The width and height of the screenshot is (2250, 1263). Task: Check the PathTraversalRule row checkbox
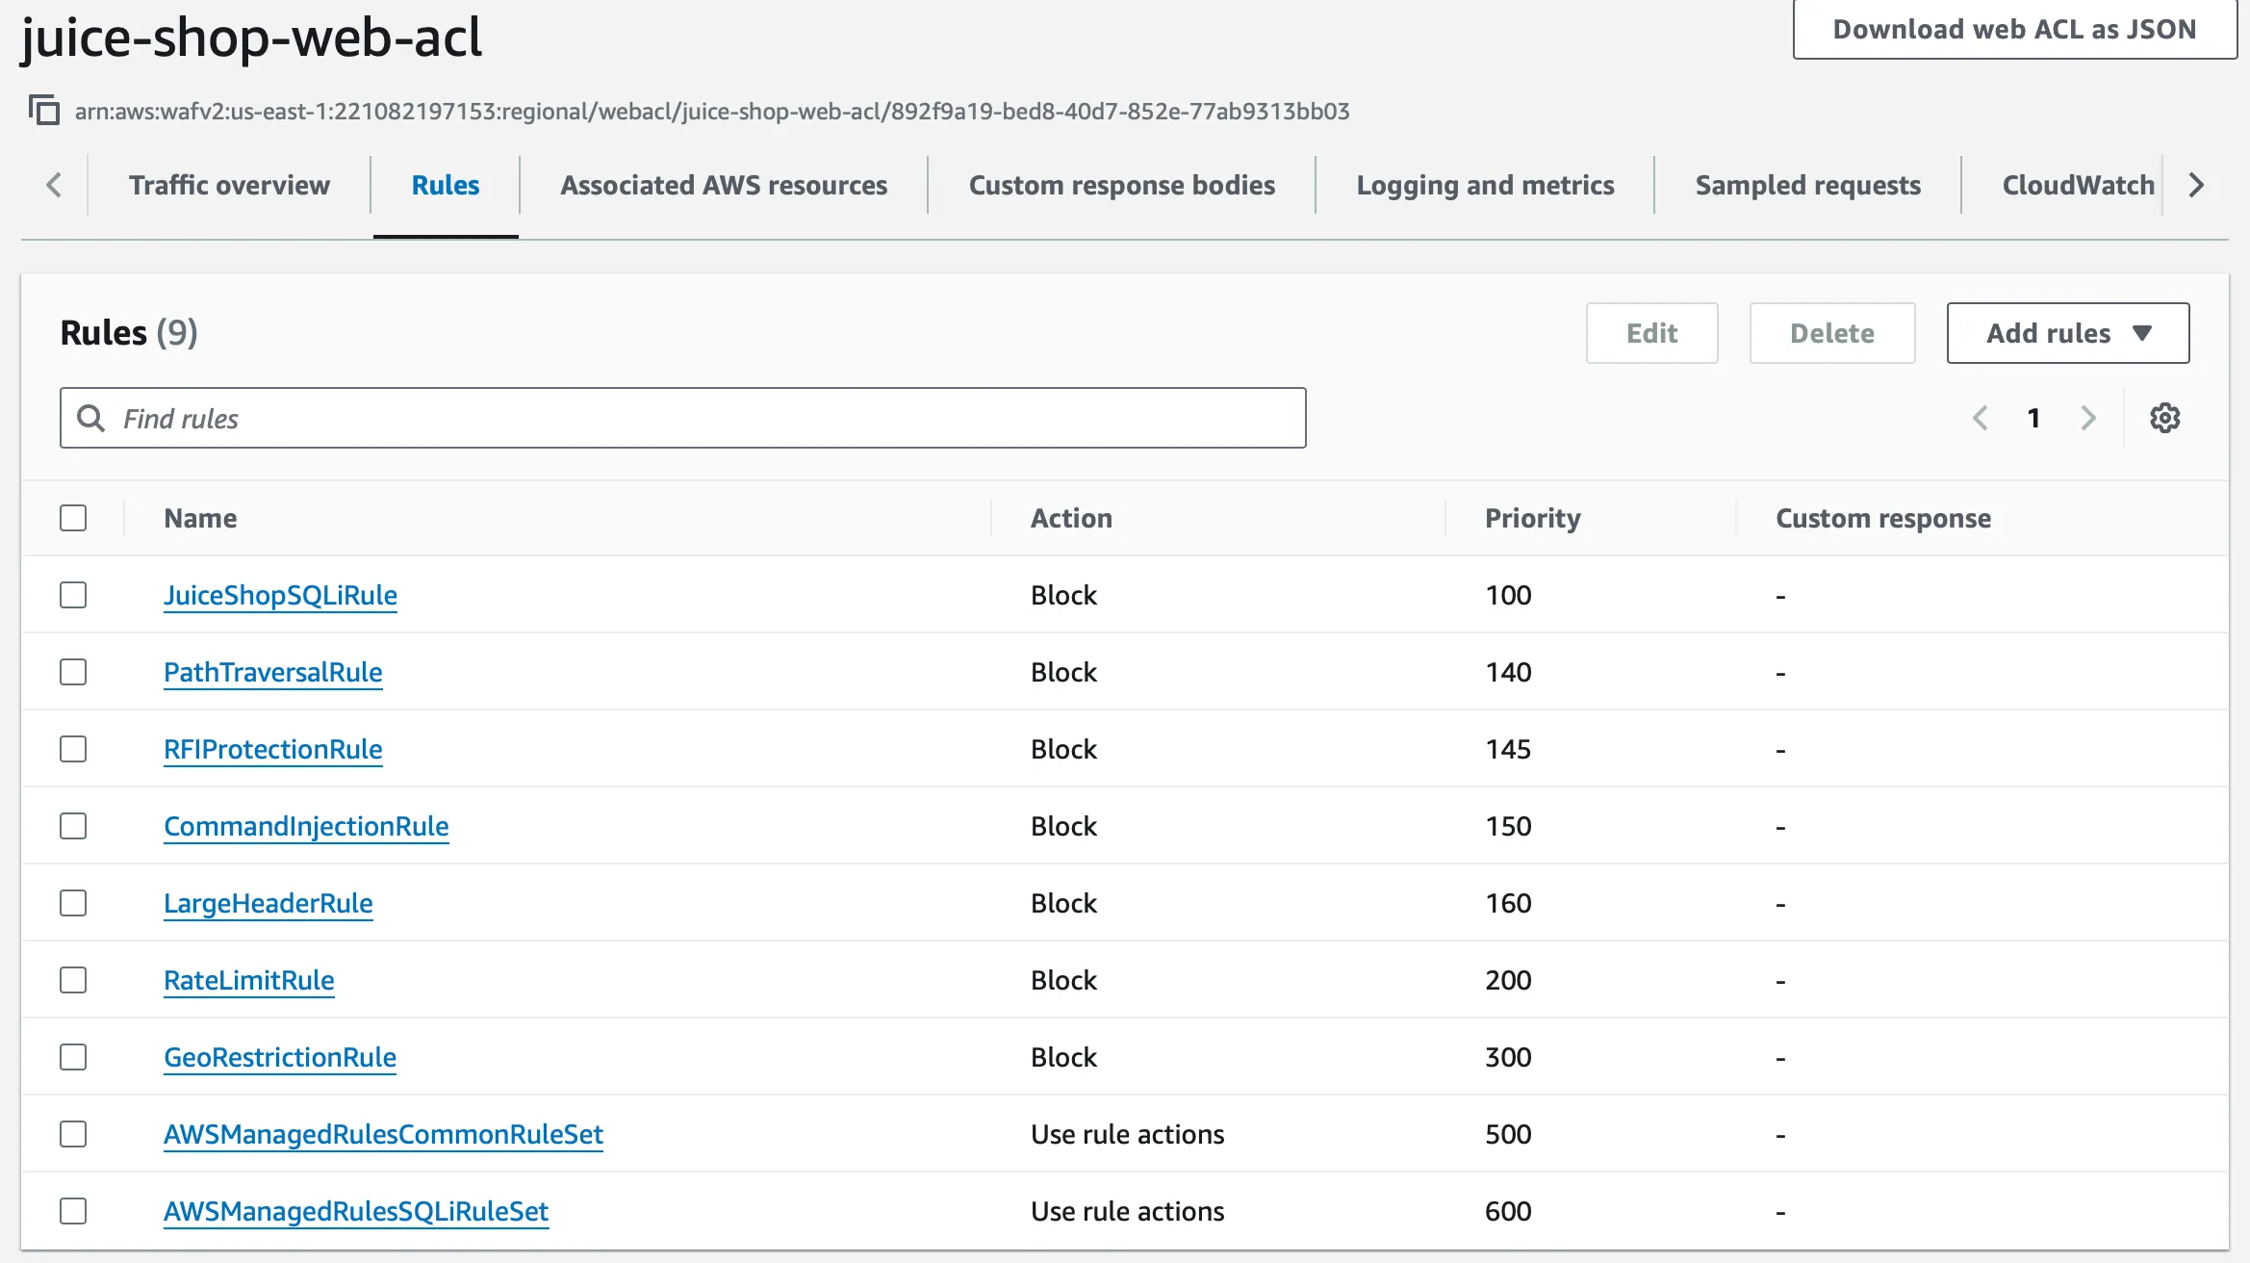point(73,672)
